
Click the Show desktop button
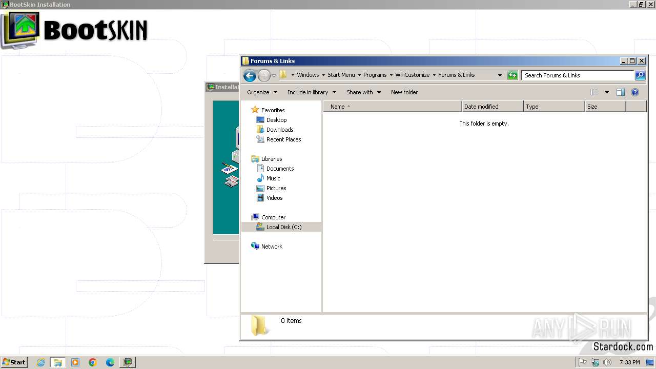tap(650, 362)
